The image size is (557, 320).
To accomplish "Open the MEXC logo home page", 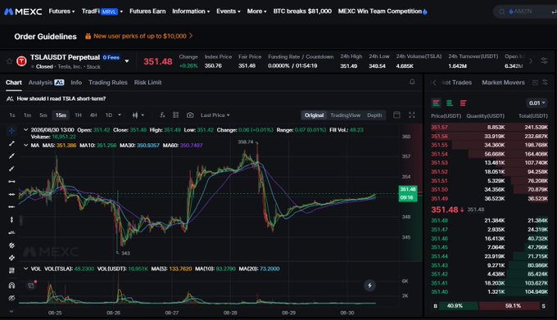I will pos(23,11).
